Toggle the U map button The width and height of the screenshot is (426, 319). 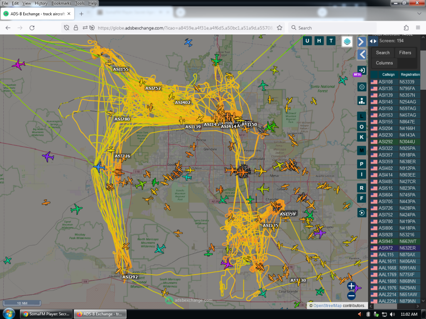(307, 41)
